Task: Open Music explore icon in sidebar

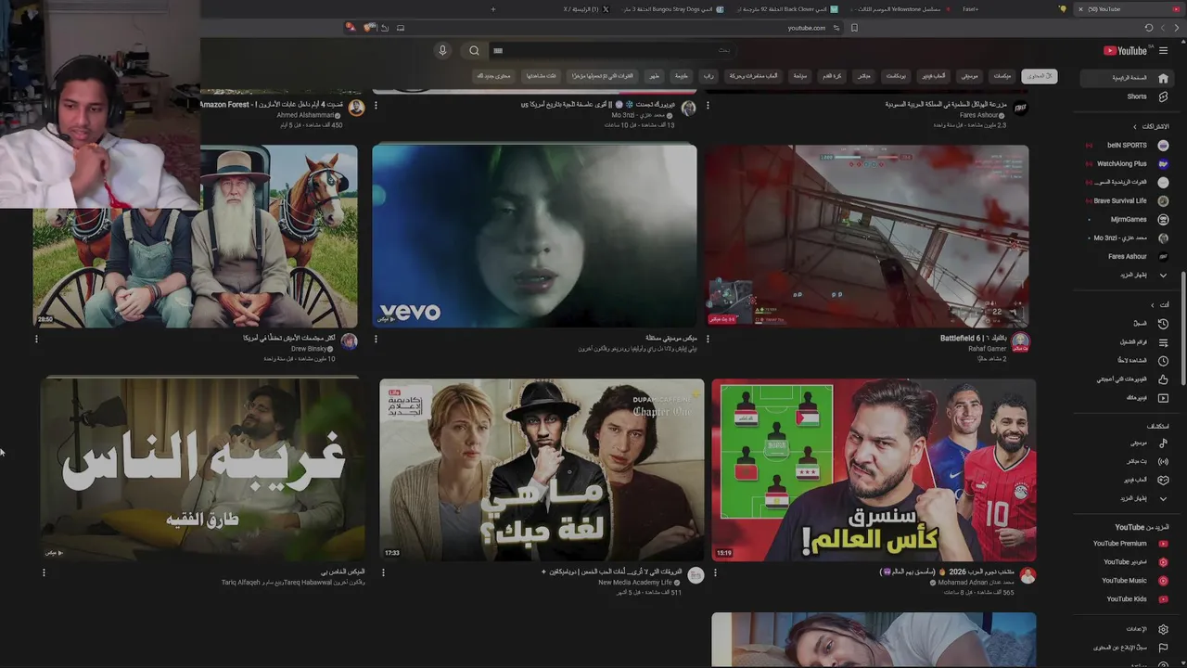Action: [1163, 443]
